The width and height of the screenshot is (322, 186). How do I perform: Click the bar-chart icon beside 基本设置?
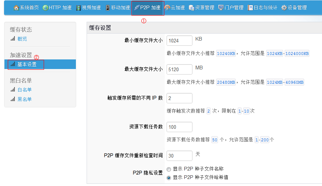(x=13, y=64)
